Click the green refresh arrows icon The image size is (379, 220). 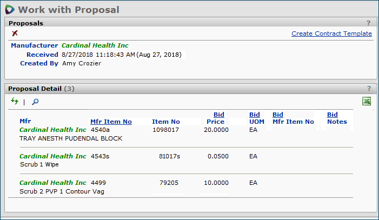[15, 101]
